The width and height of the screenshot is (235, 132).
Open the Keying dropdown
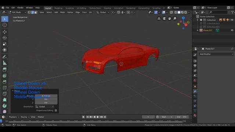click(25, 117)
